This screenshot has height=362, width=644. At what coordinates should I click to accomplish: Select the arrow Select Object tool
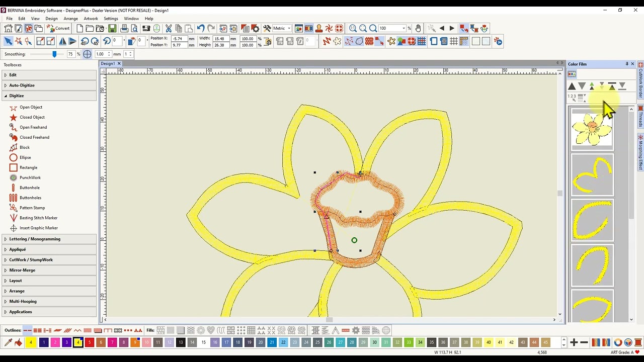pos(8,41)
